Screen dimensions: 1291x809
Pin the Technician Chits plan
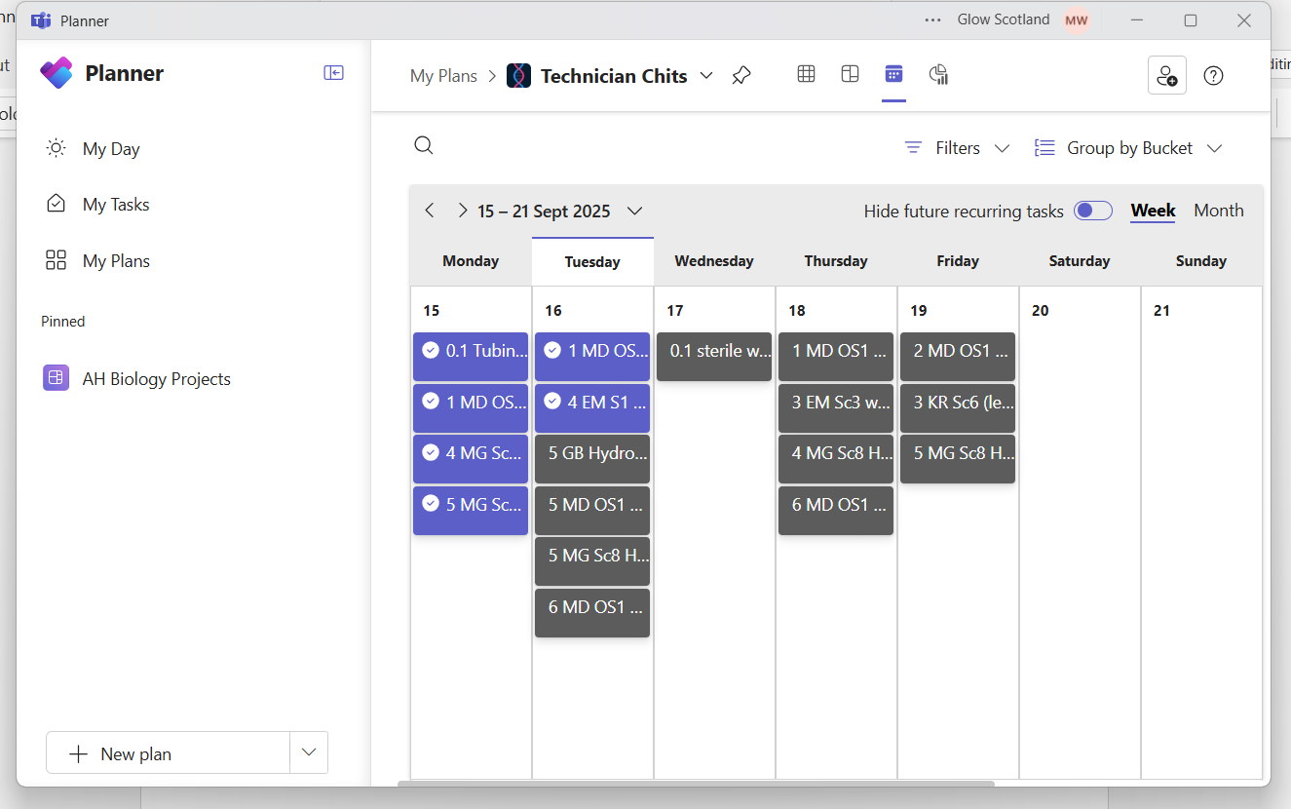pos(741,76)
